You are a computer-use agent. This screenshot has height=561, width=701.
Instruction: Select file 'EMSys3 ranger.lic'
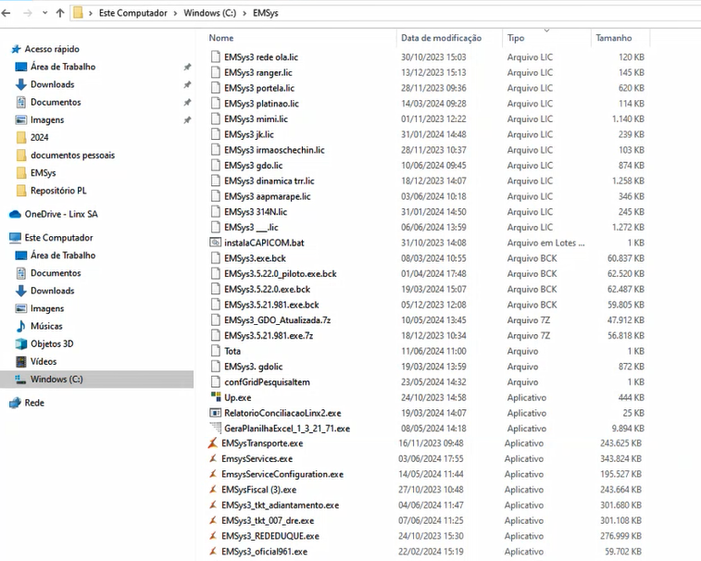[x=258, y=72]
